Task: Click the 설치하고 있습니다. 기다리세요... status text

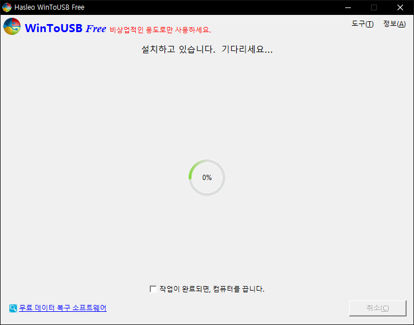Action: 207,49
